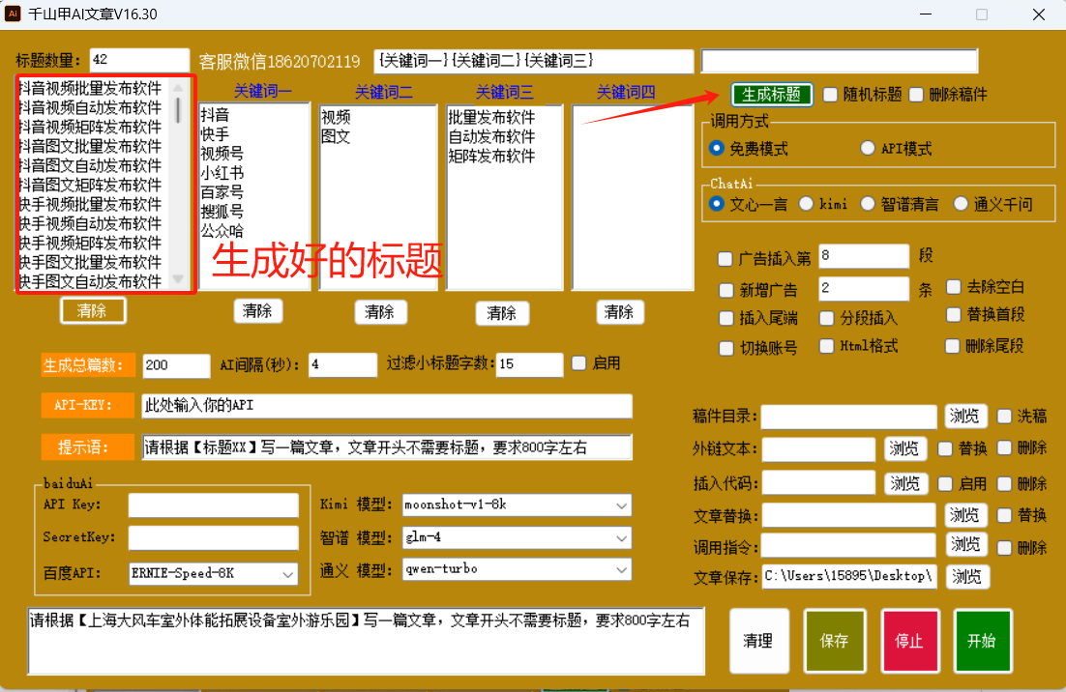The height and width of the screenshot is (692, 1066).
Task: Select 矩阵发布软件 in 关键词三 list
Action: (491, 157)
